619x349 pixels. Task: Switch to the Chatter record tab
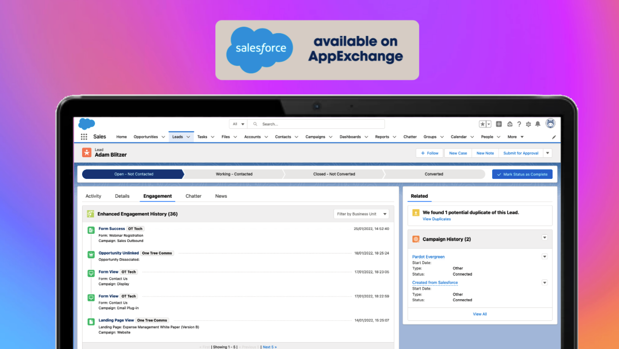[193, 196]
